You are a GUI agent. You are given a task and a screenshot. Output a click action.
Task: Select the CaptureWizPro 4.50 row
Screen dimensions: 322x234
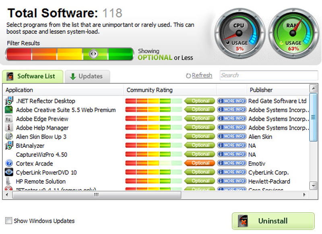click(x=156, y=154)
